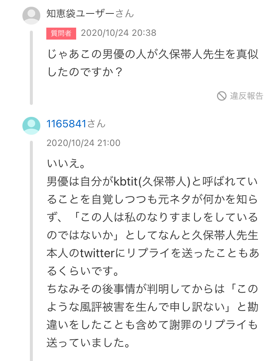The image size is (280, 361).
Task: Report the comment via the 違反報告 link
Action: [246, 96]
